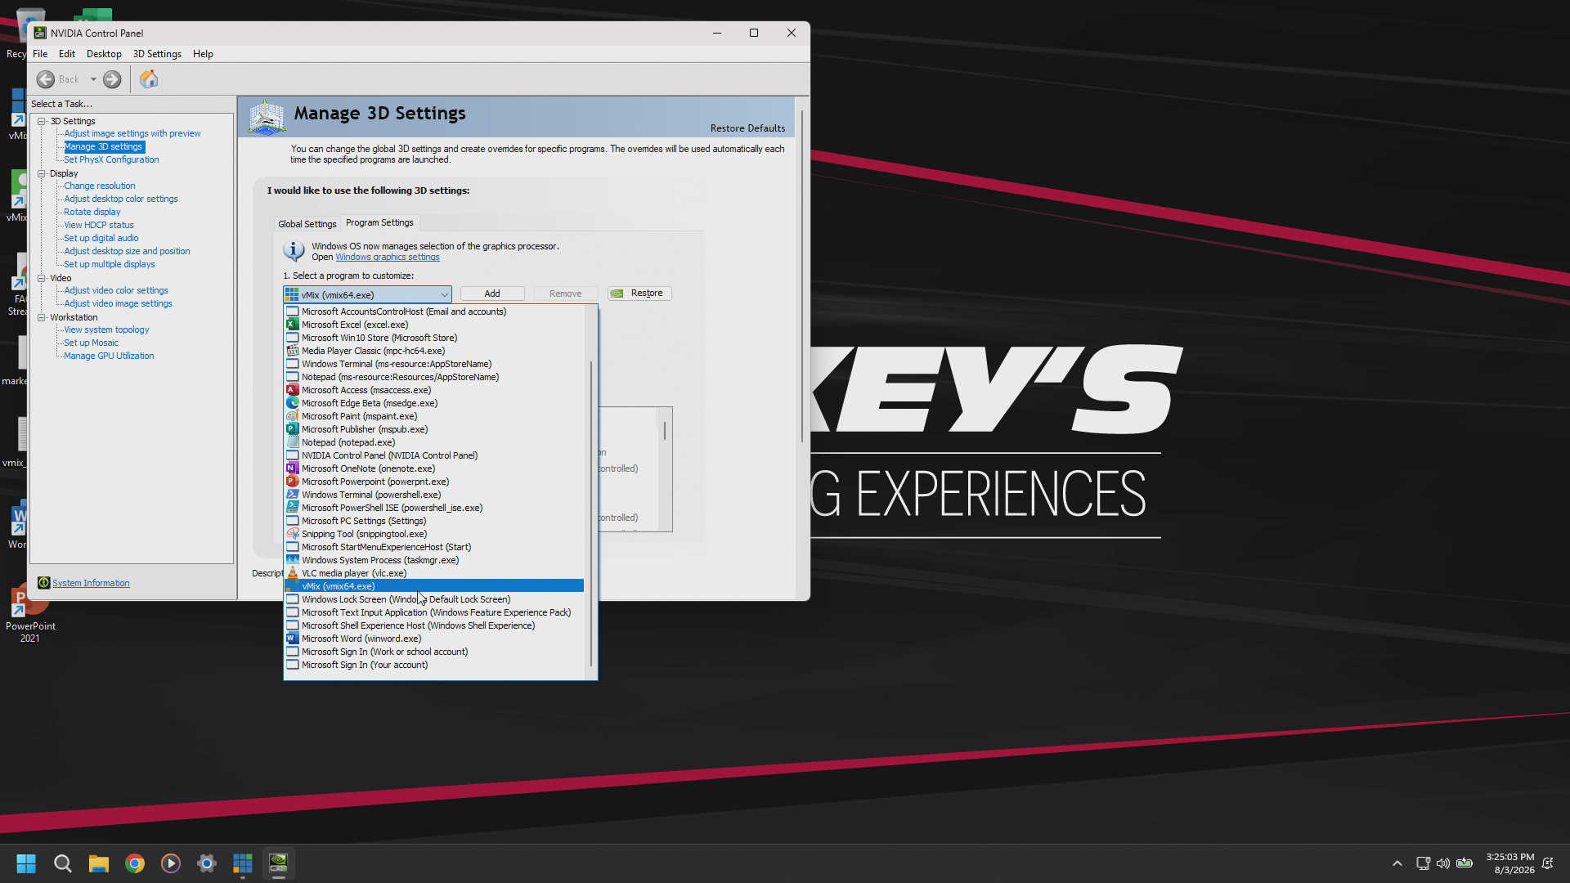Click the main panel vertical scrollbar
Image resolution: width=1570 pixels, height=883 pixels.
pyautogui.click(x=802, y=276)
